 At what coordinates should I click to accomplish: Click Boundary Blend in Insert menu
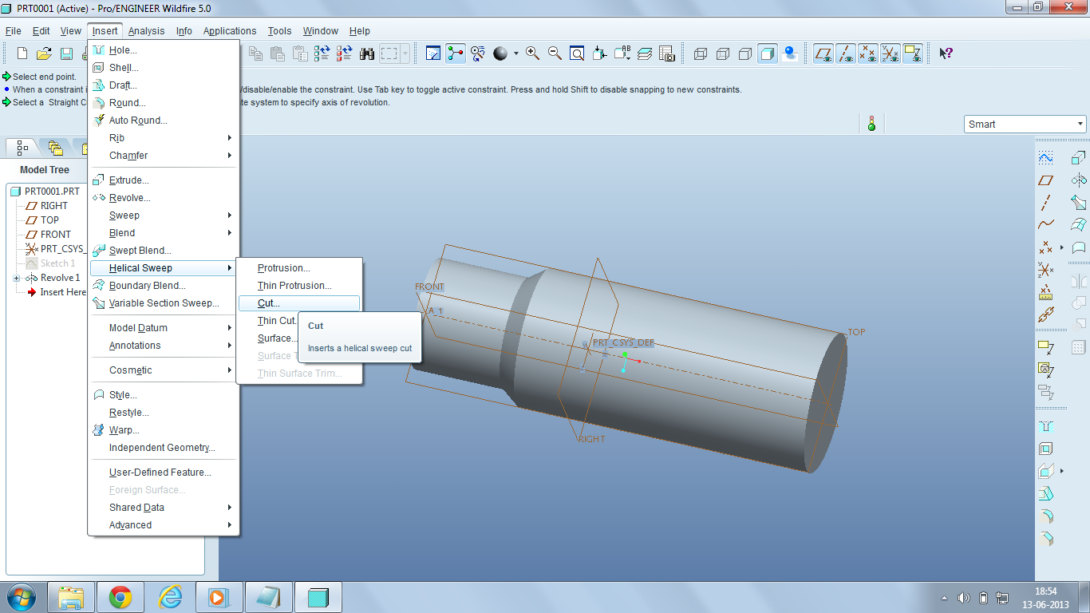click(164, 286)
